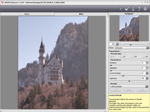This screenshot has height=112, width=150.
Task: Adjust the Level of Detail stepper
Action: pyautogui.click(x=147, y=73)
